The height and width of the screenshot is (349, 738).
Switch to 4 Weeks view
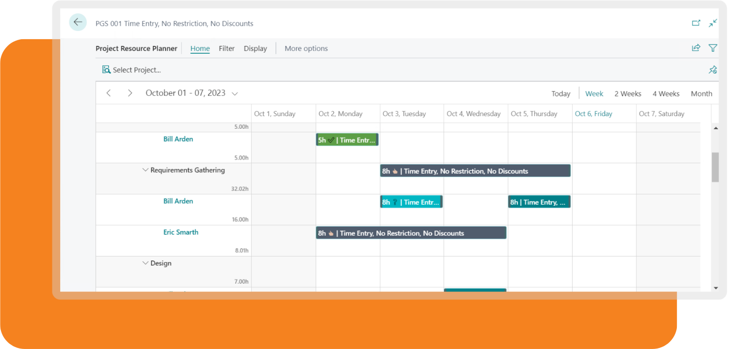pos(666,93)
